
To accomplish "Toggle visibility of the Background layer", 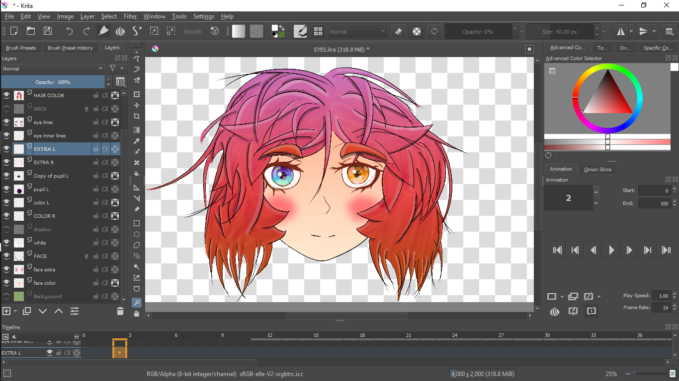I will click(6, 296).
